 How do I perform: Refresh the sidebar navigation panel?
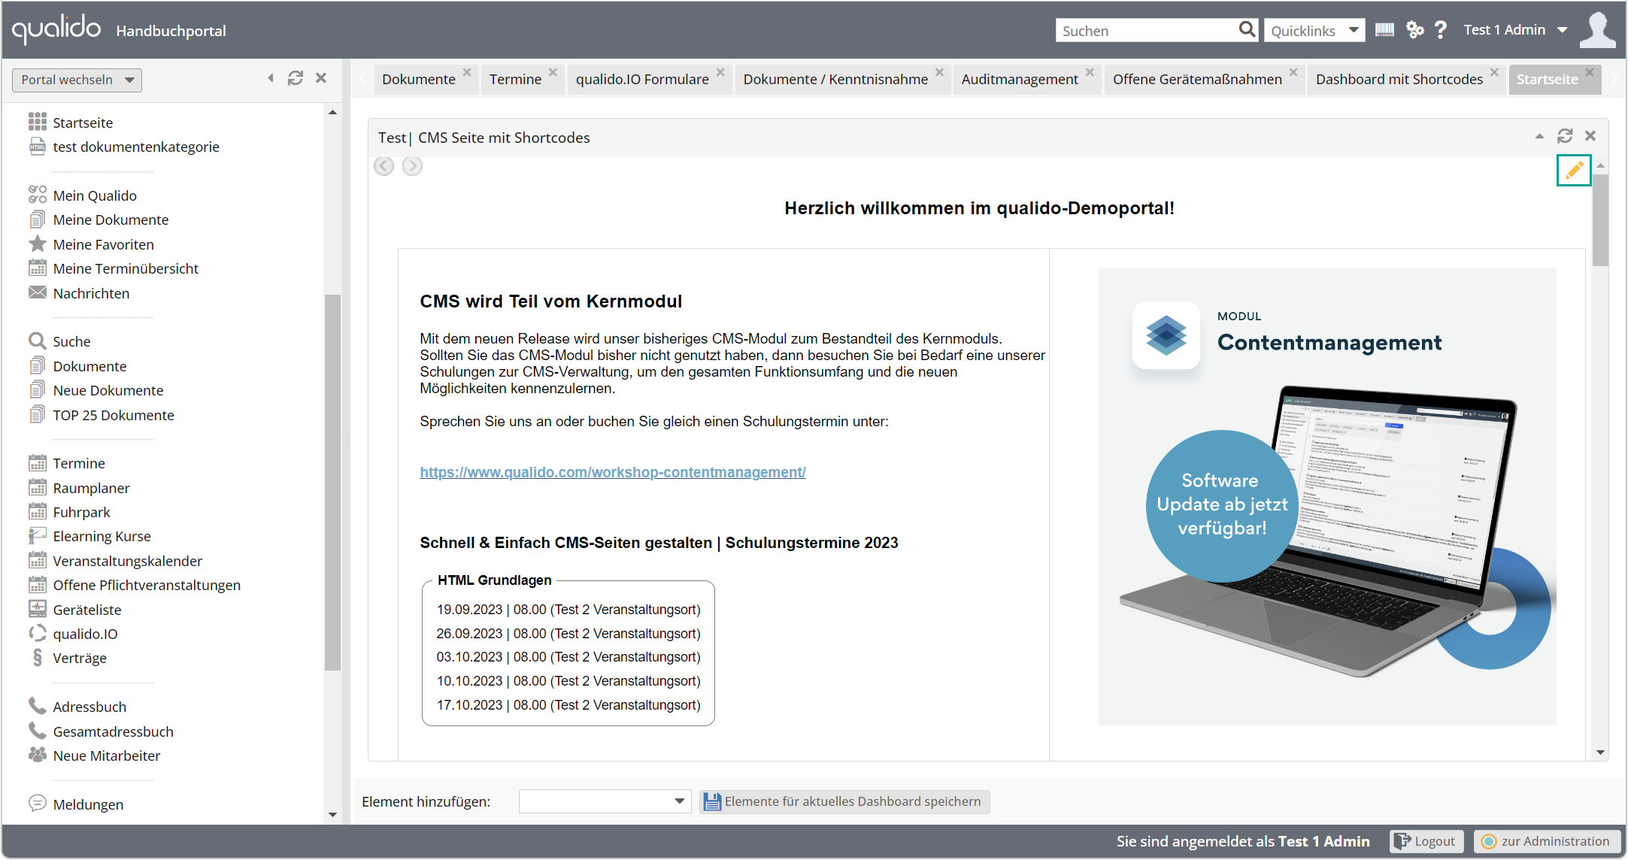296,78
